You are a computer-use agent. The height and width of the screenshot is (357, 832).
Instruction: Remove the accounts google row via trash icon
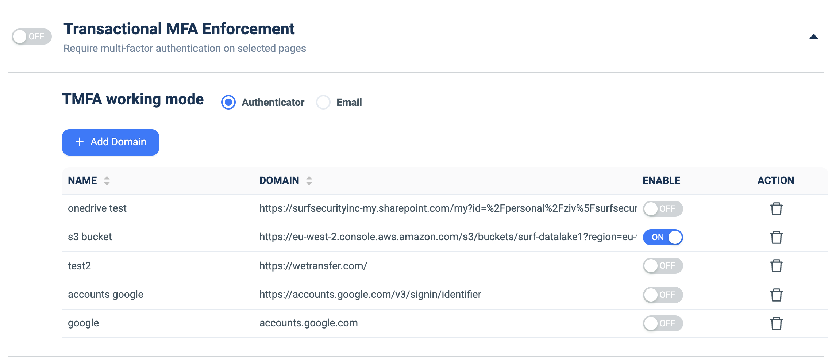pos(776,295)
